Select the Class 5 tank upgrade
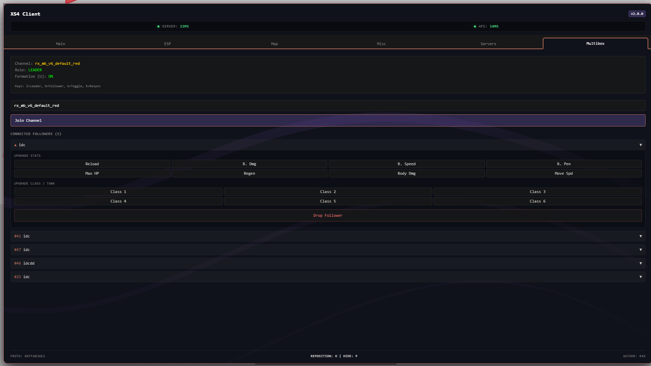Viewport: 651px width, 366px height. click(328, 201)
